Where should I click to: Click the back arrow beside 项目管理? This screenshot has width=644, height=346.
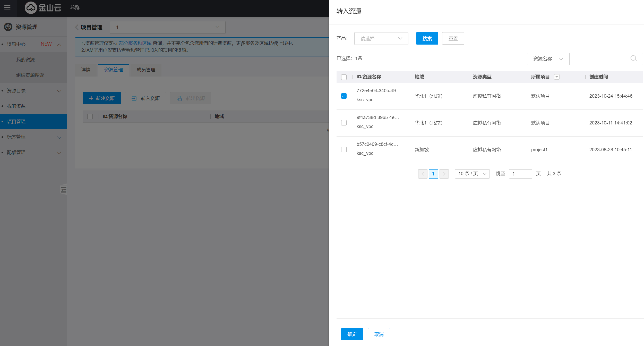tap(77, 27)
